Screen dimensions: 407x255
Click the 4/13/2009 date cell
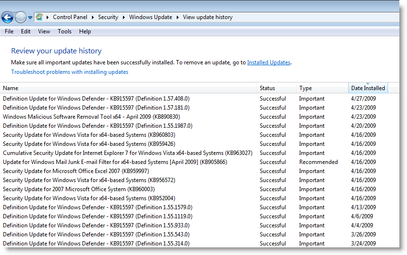pos(363,207)
